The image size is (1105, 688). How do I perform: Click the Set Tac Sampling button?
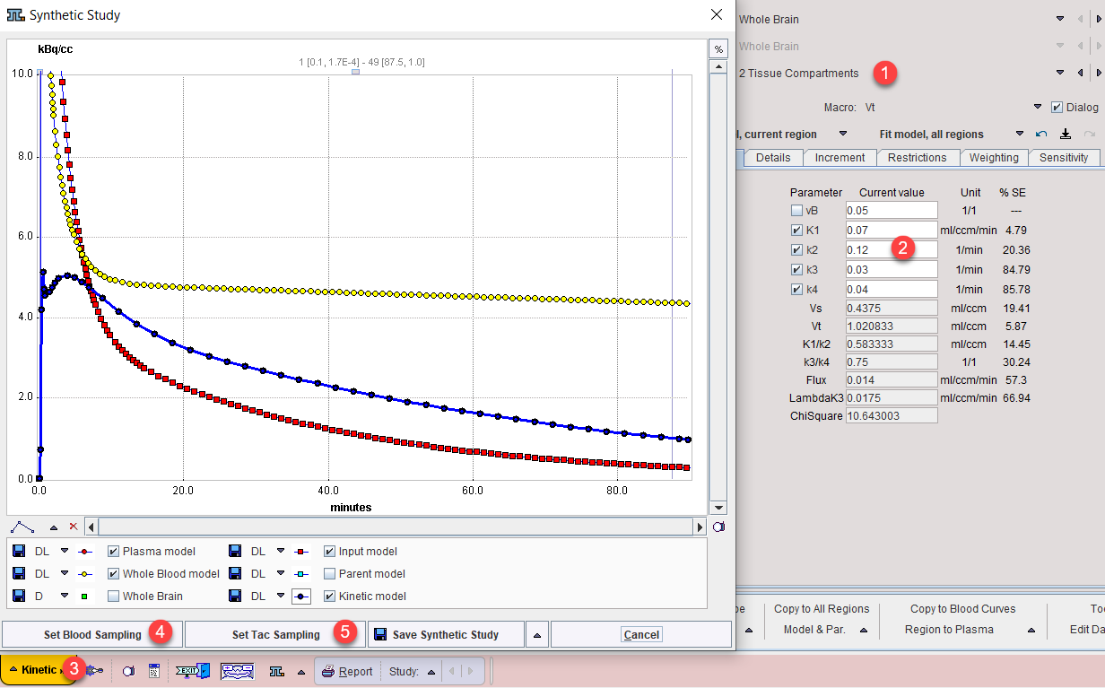[x=275, y=635]
